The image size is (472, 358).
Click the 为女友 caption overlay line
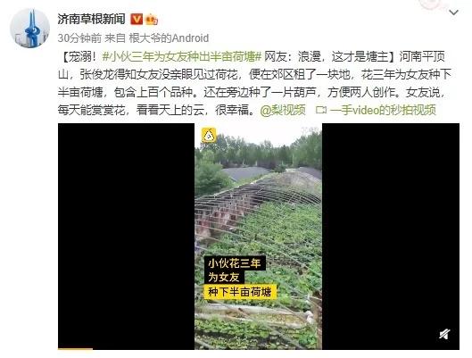224,278
